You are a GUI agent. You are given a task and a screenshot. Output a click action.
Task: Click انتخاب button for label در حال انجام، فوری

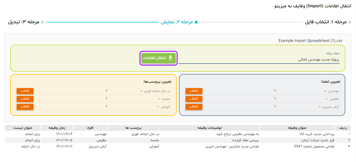tap(25, 91)
